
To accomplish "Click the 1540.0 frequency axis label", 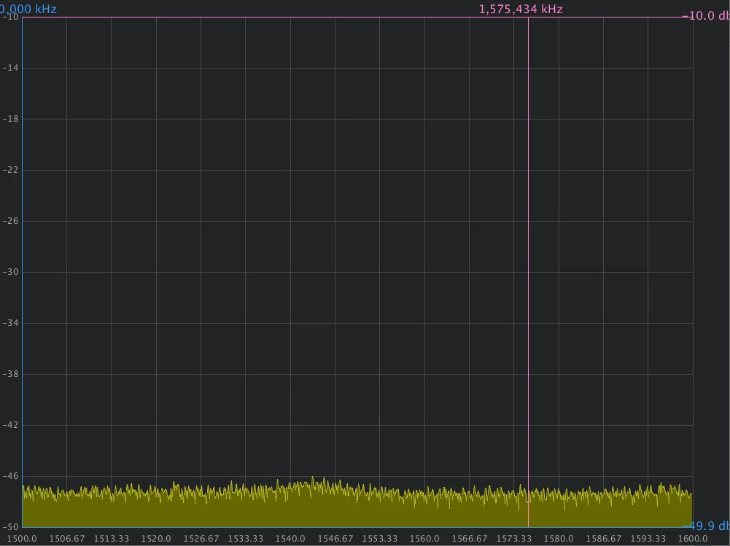I will pos(290,539).
